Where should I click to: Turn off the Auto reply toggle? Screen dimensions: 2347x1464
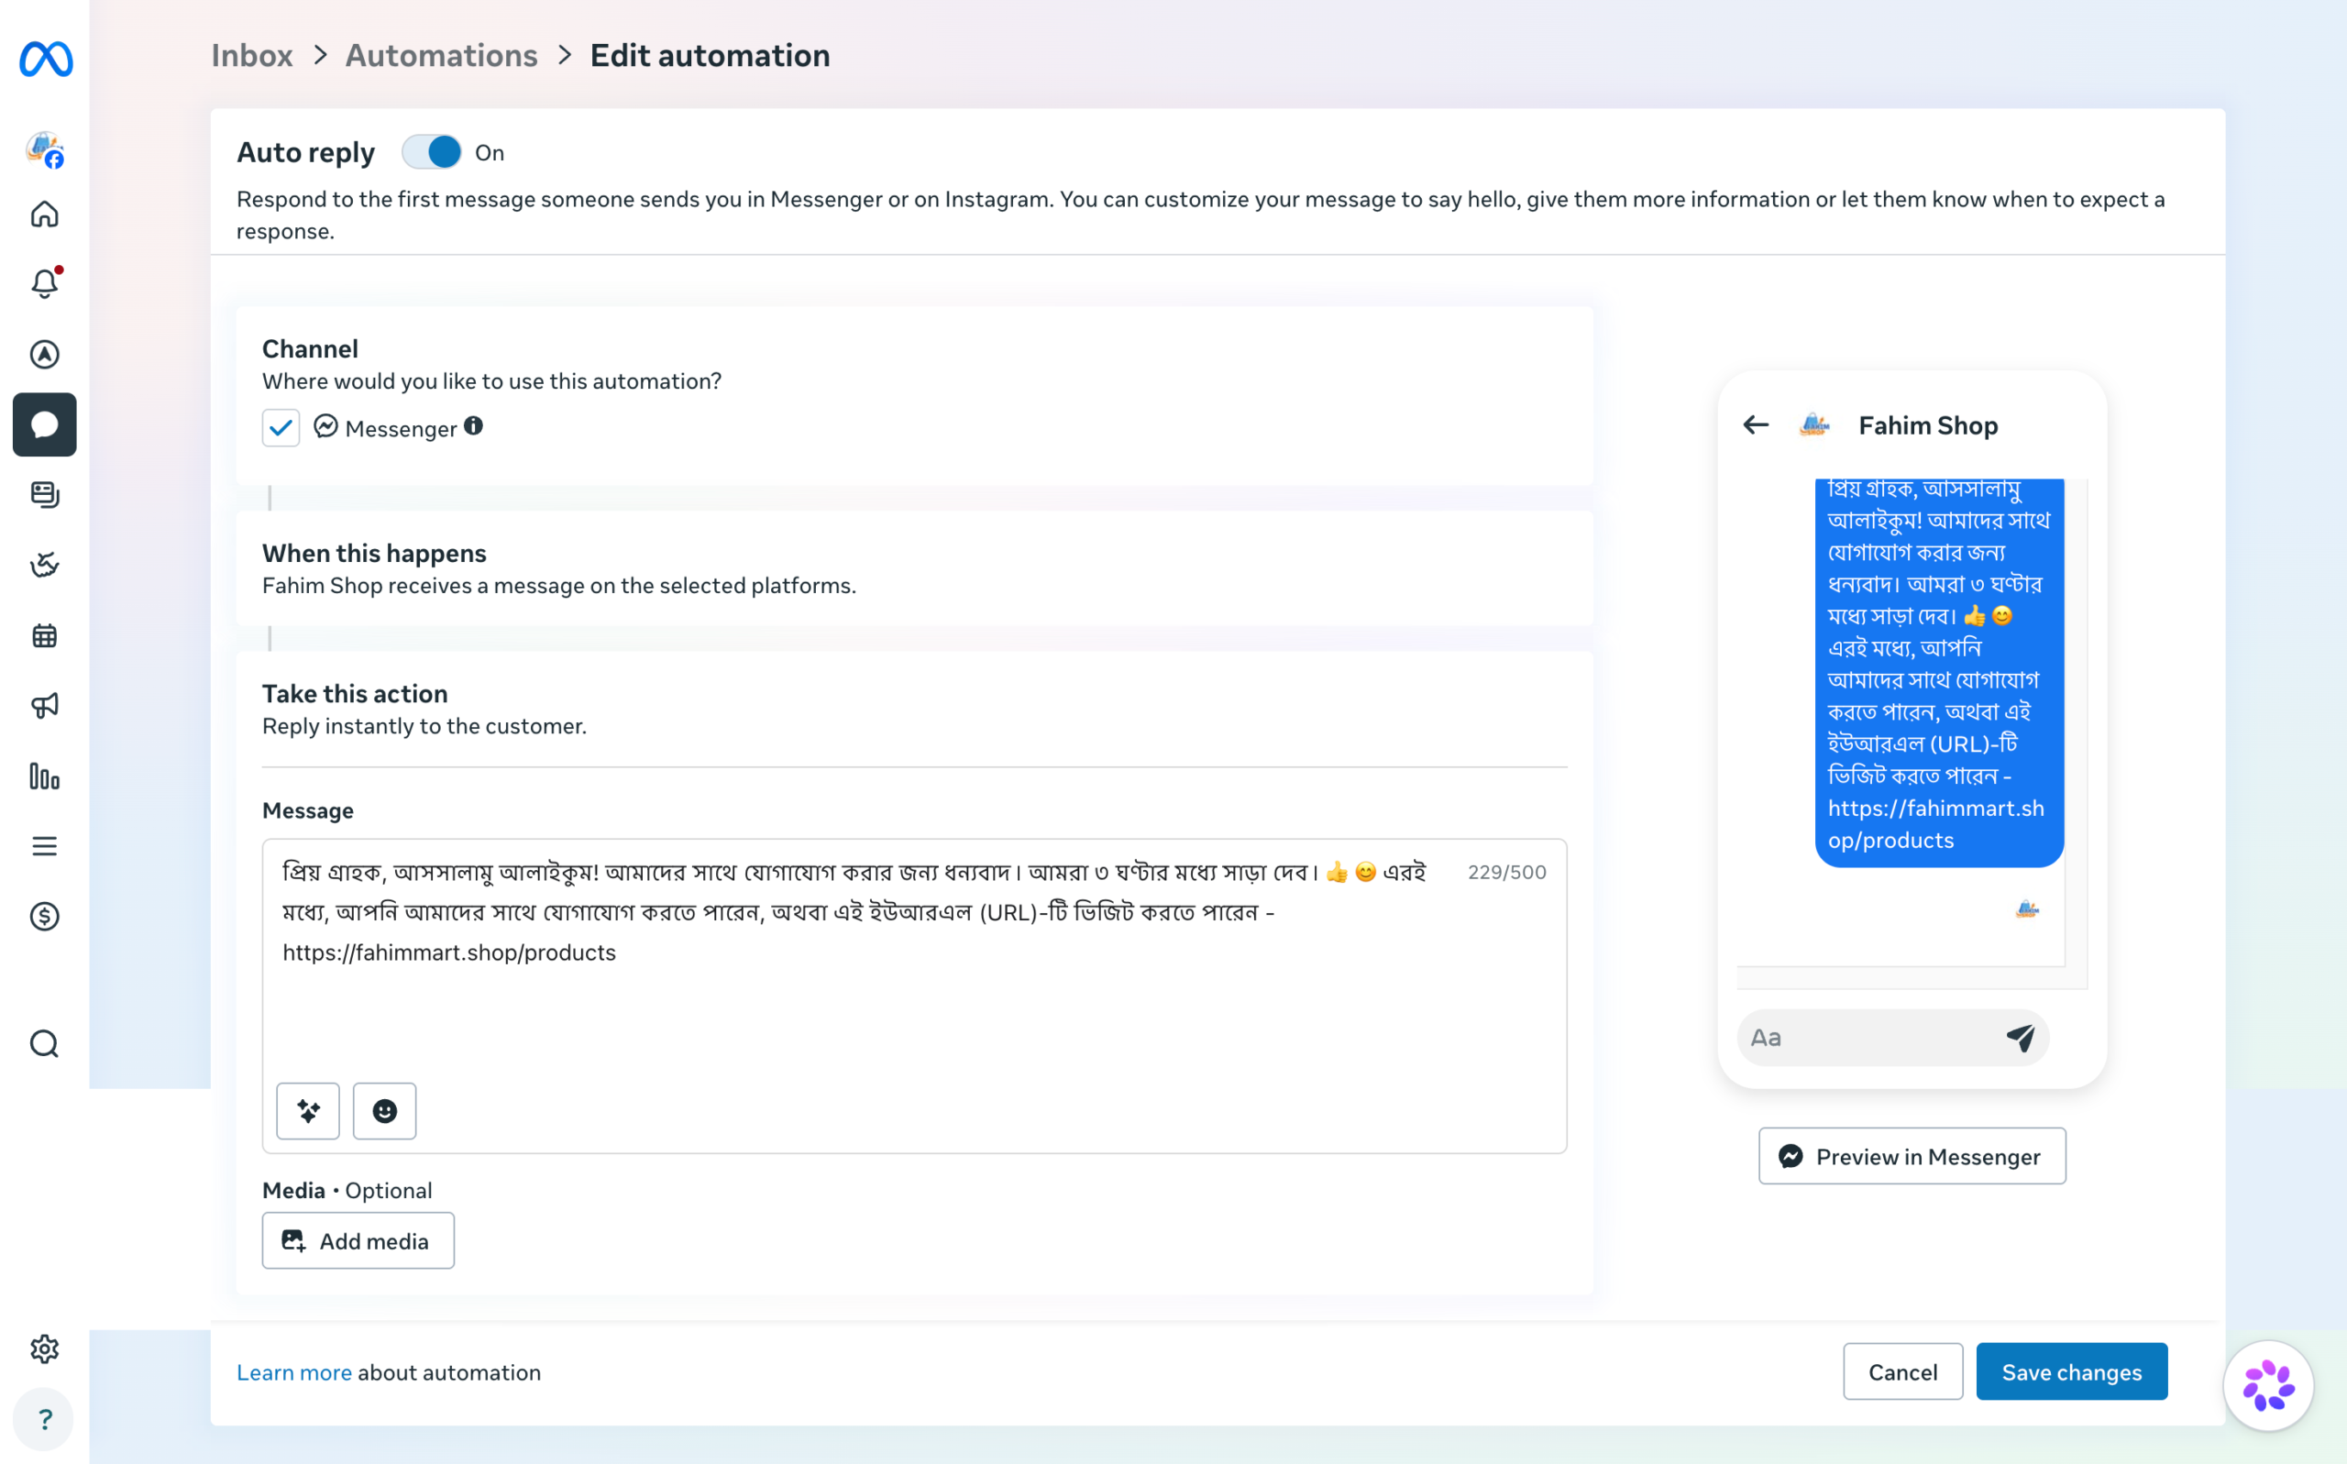pos(432,152)
